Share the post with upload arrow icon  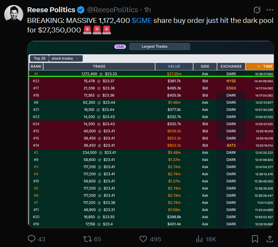[270, 239]
